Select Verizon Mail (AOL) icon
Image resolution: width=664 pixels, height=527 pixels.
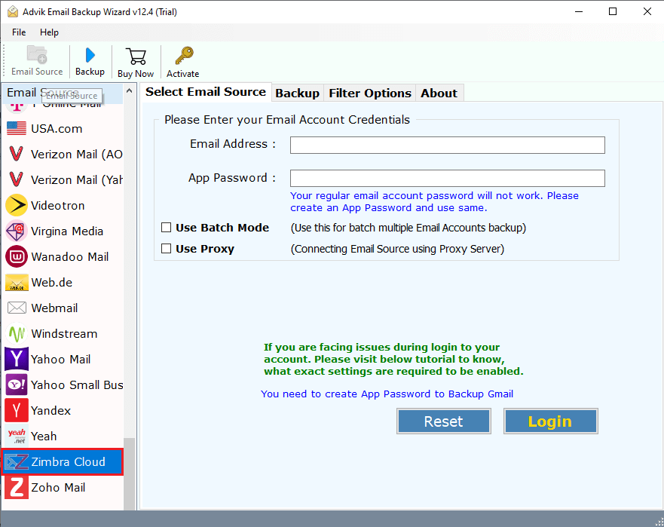(x=17, y=154)
